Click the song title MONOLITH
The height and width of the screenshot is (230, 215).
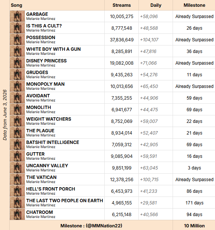tap(39, 107)
